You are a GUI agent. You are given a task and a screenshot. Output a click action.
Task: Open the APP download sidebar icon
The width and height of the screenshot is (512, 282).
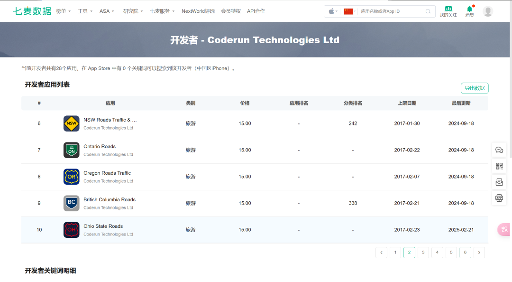tap(499, 198)
